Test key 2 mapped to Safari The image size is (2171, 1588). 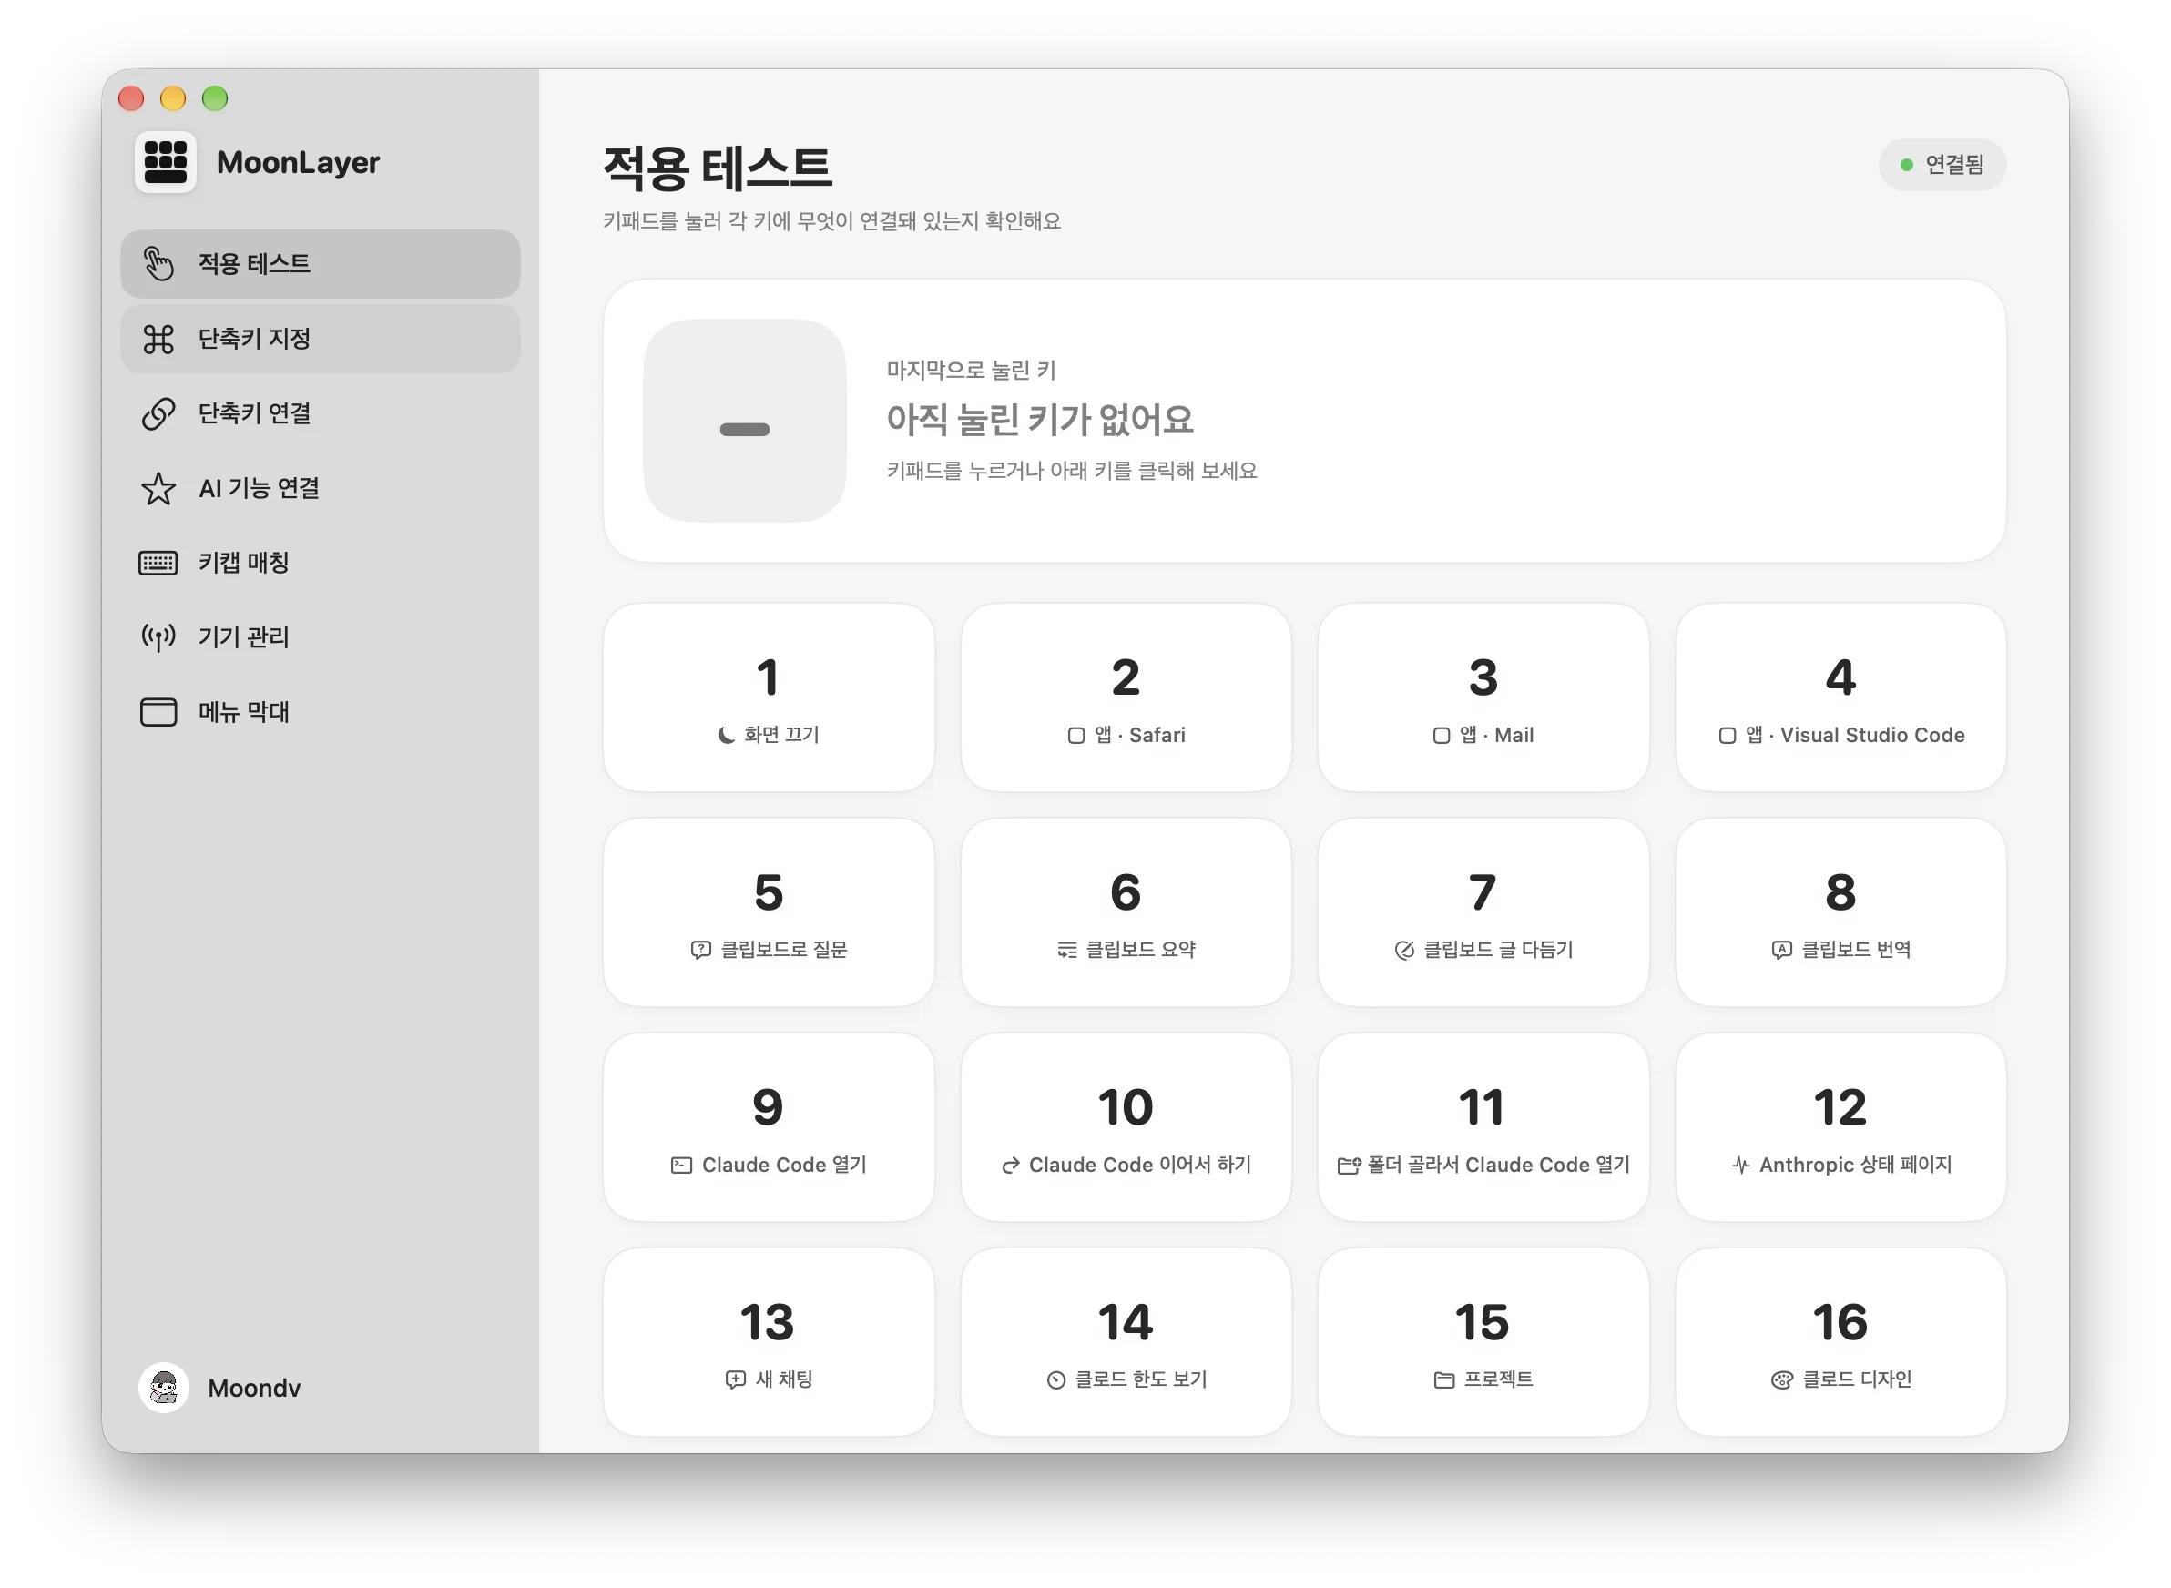pyautogui.click(x=1126, y=697)
